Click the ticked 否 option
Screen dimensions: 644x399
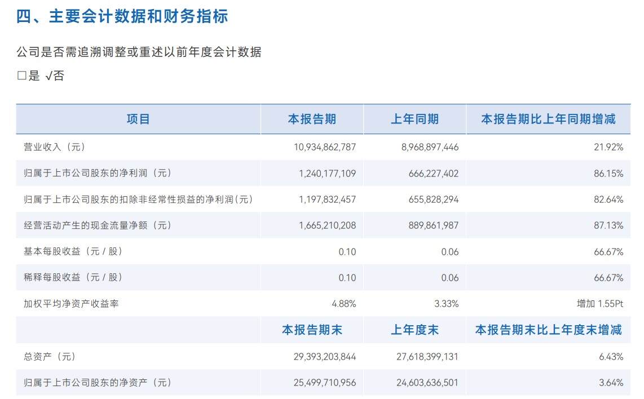click(x=55, y=77)
